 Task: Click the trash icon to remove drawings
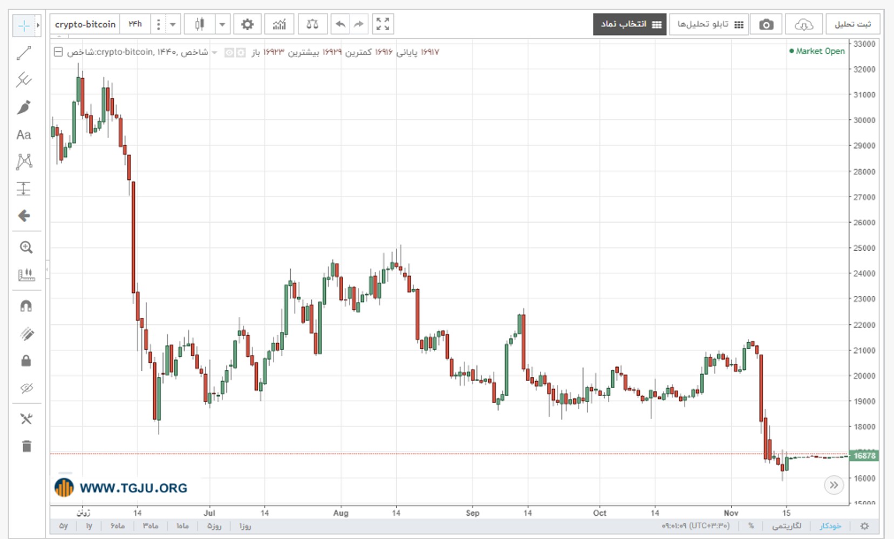[26, 446]
